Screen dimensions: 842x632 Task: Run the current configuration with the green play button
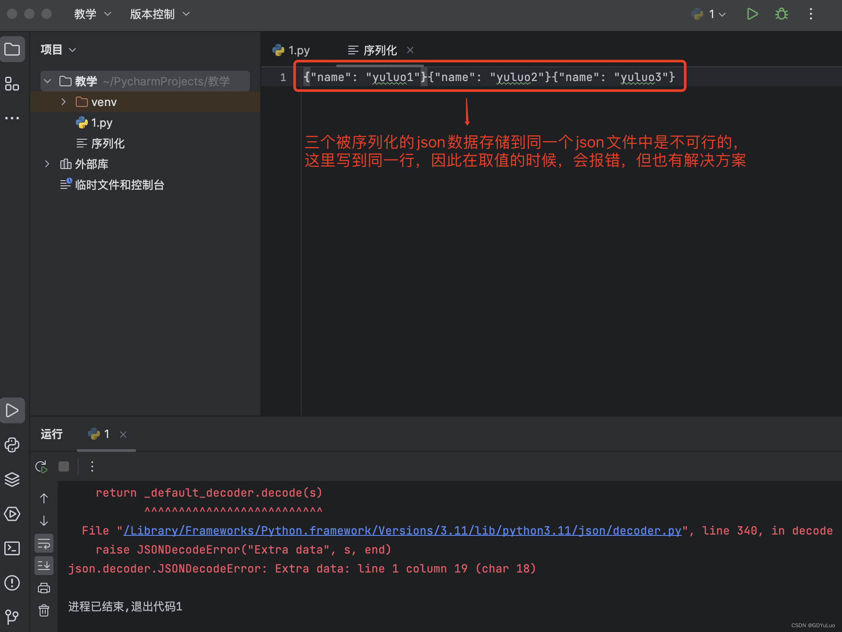coord(752,14)
